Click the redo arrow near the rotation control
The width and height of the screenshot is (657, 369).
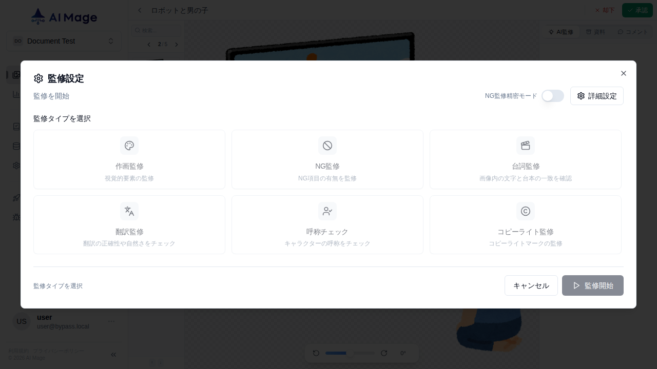pyautogui.click(x=384, y=353)
